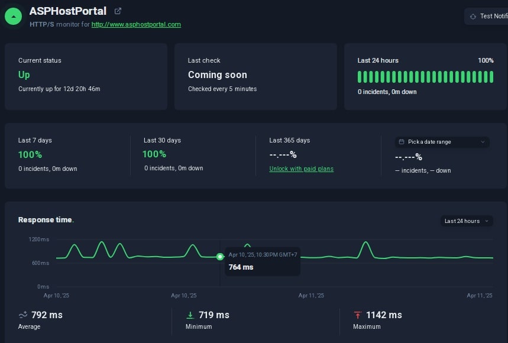Click the bell icon in Test Notification
Screen dimensions: 508x343
(473, 16)
